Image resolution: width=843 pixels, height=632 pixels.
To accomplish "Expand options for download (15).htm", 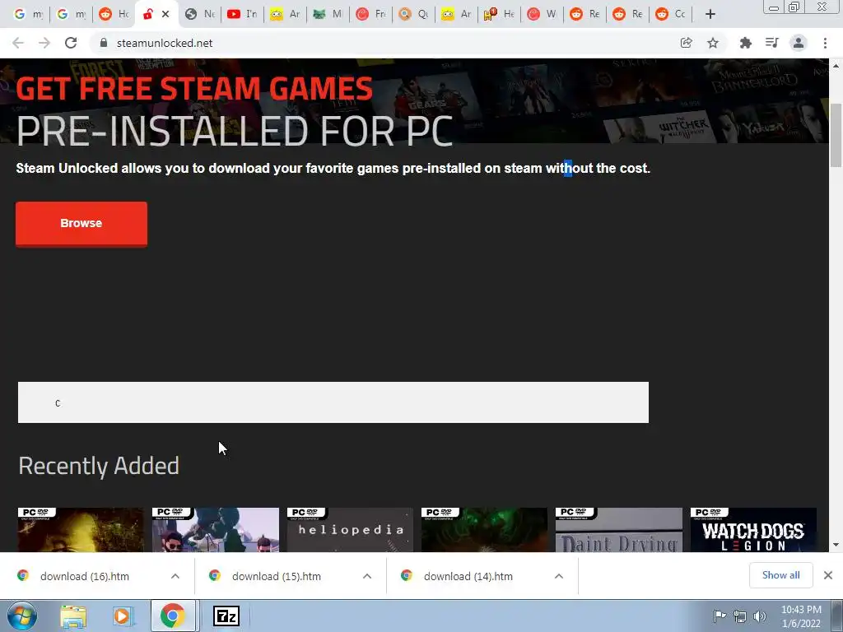I will coord(367,576).
